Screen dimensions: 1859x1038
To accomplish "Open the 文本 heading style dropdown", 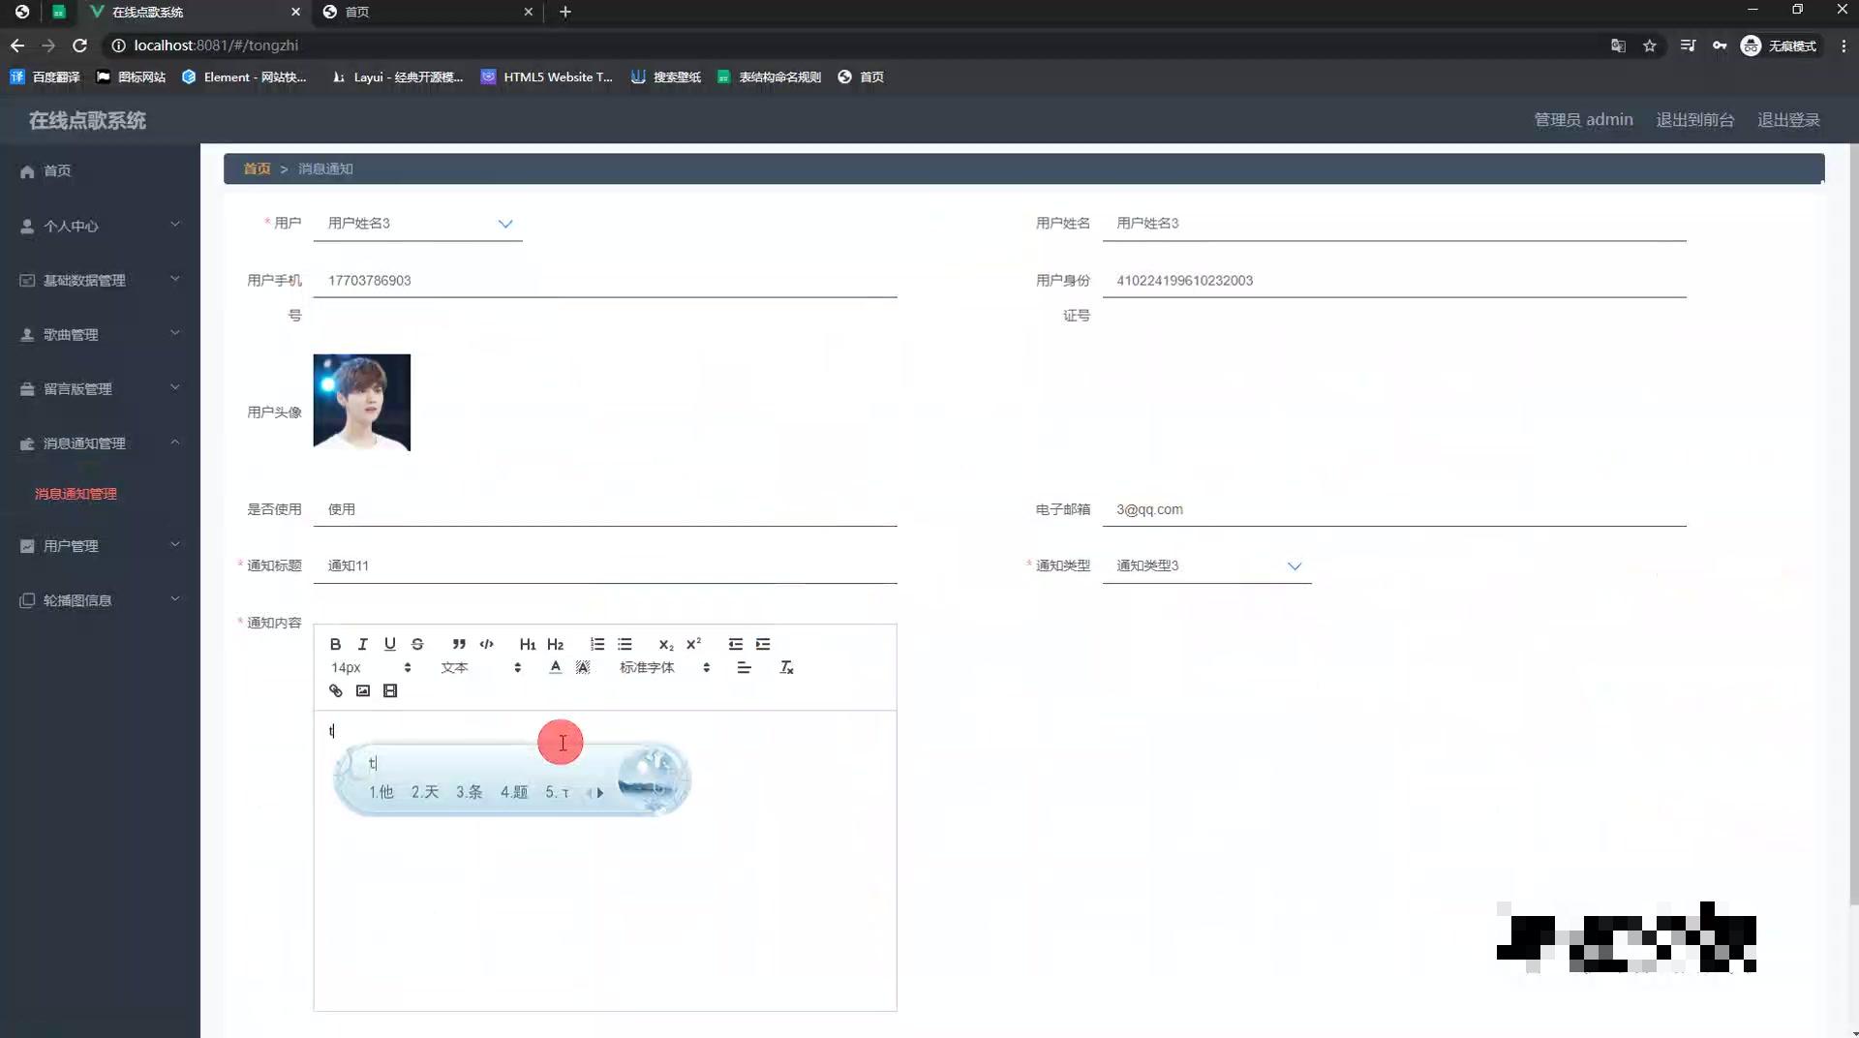I will [480, 667].
